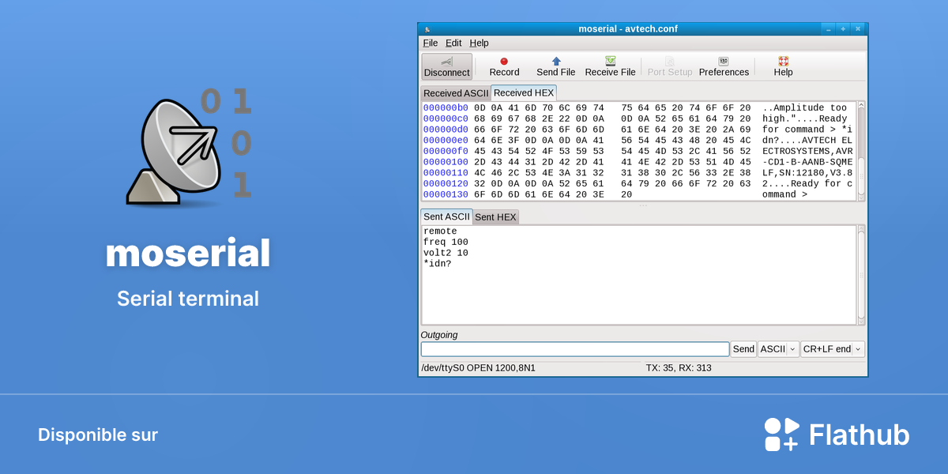Click the hex offset 00000100
This screenshot has height=474, width=948.
(x=446, y=162)
